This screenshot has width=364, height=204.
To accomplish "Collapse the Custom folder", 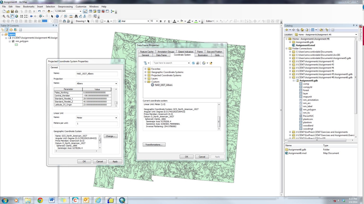I will [146, 82].
